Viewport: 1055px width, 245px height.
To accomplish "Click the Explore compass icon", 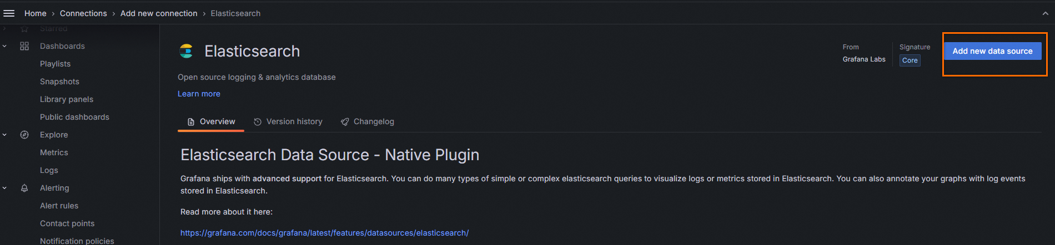I will click(24, 135).
